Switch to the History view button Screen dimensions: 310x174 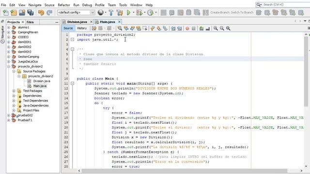82,28
